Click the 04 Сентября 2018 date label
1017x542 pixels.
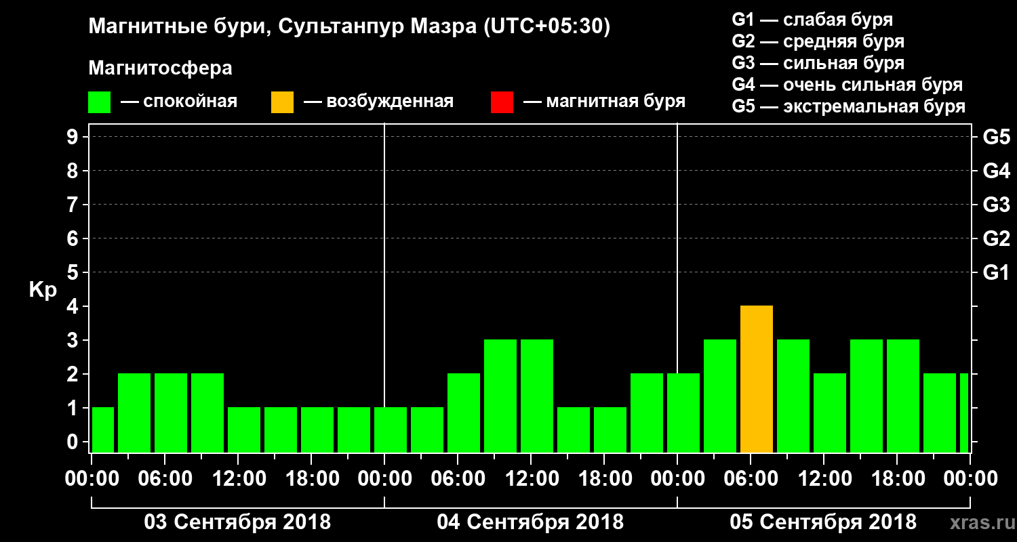530,522
